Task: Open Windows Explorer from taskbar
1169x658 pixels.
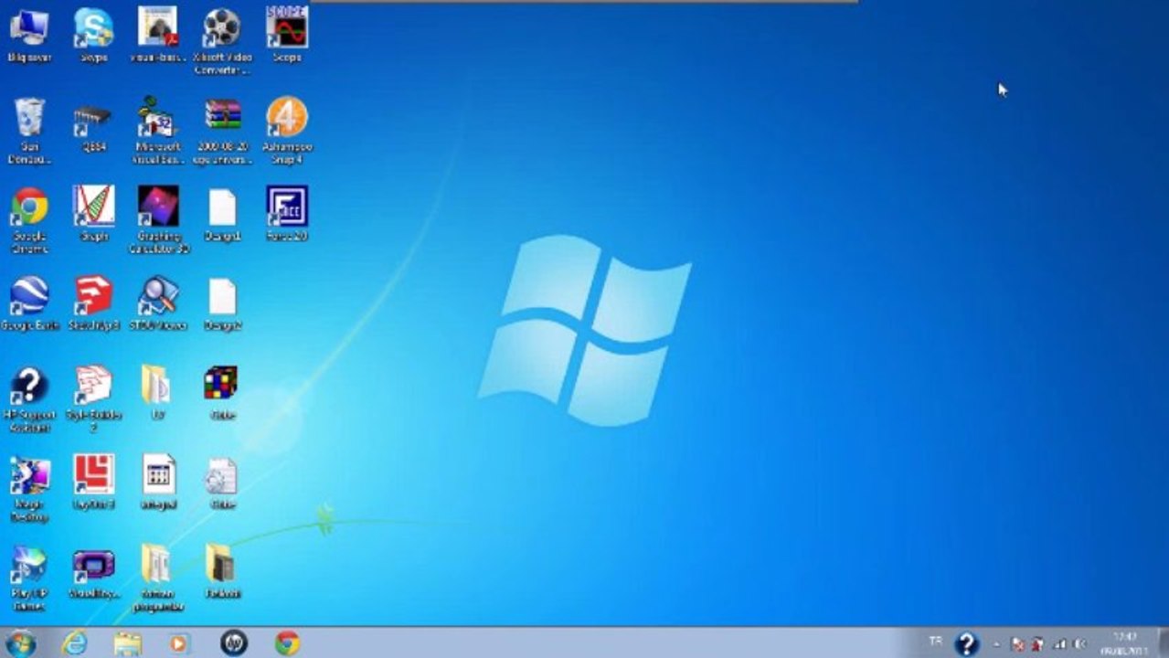Action: coord(128,642)
